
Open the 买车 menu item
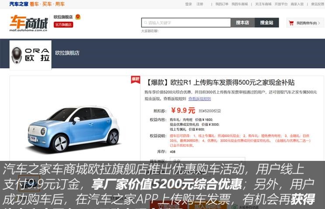click(47, 4)
